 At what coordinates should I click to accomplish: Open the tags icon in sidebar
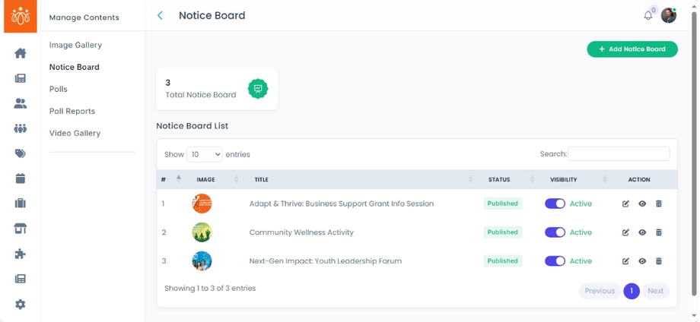pyautogui.click(x=21, y=153)
